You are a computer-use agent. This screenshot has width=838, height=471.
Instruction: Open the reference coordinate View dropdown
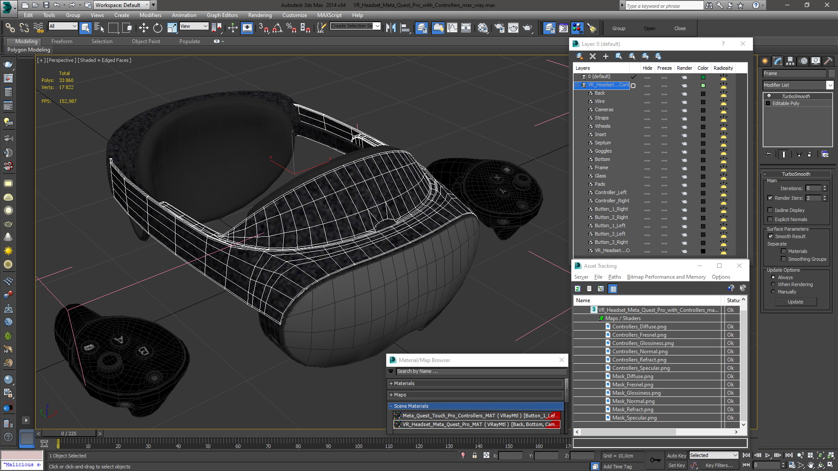(x=194, y=26)
